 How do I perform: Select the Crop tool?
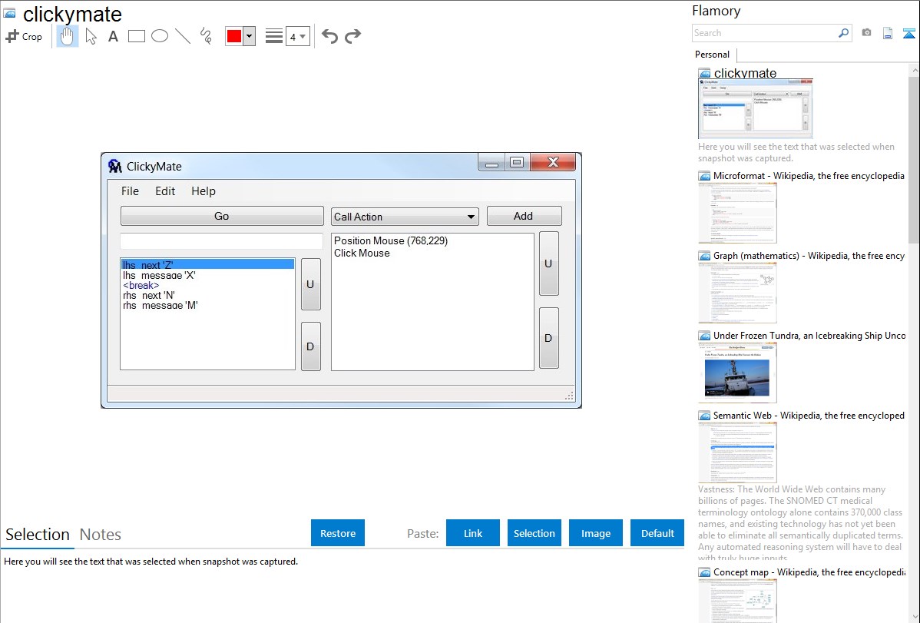[24, 36]
